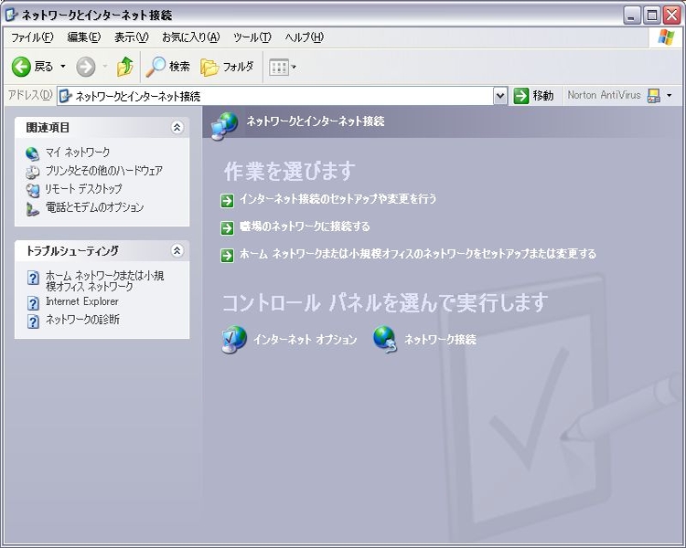The height and width of the screenshot is (548, 686).
Task: Click the リモート デスクトップ icon
Action: click(32, 191)
